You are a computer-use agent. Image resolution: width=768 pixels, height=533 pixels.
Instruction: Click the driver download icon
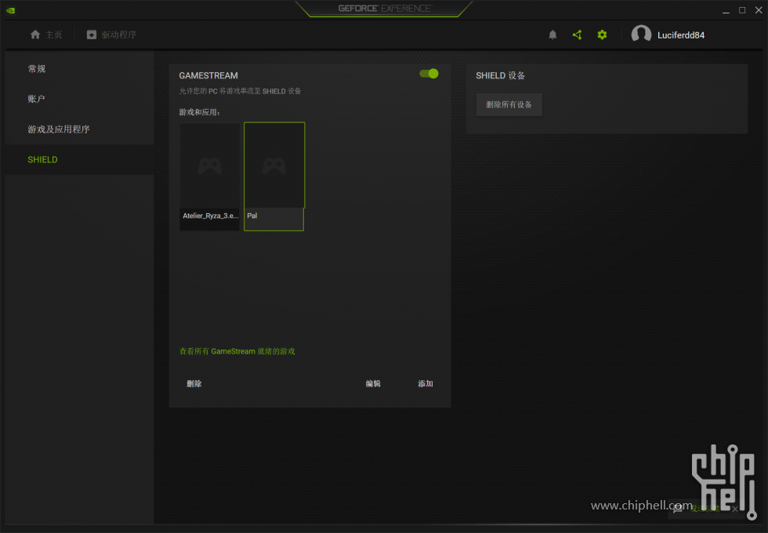point(92,34)
